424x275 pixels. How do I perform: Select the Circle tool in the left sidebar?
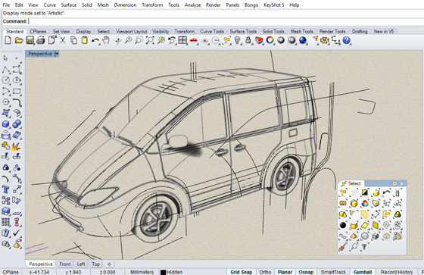(6, 80)
